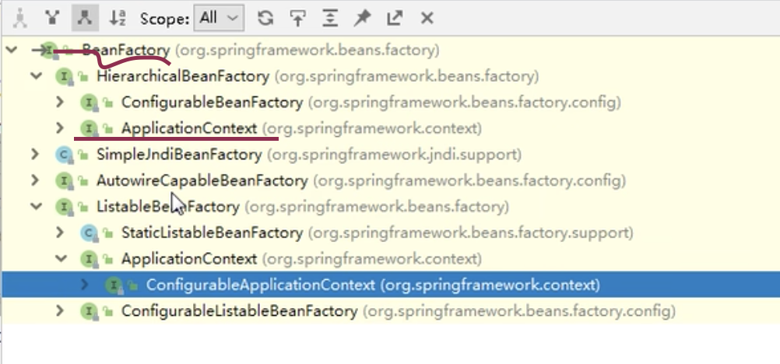The height and width of the screenshot is (364, 780).
Task: Select the HierarchicalBeanFactory row
Action: [390, 76]
